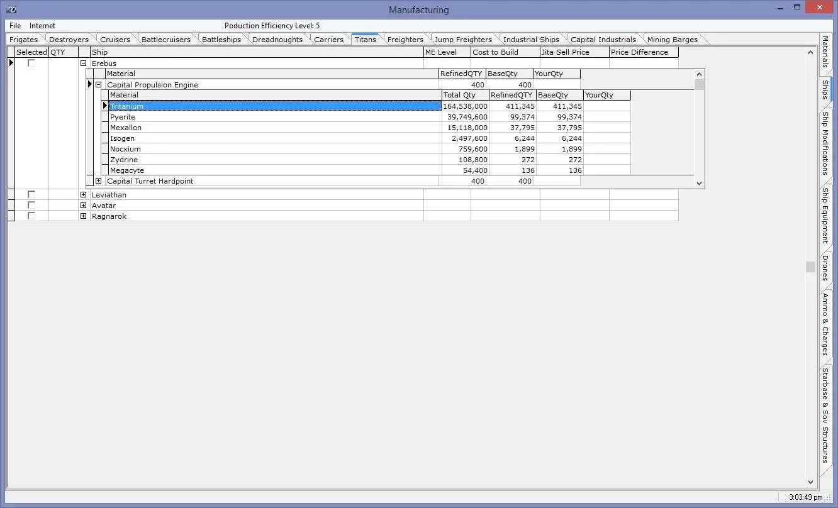Tick the Selected checkbox for Avatar
This screenshot has height=508, width=838.
(x=31, y=205)
